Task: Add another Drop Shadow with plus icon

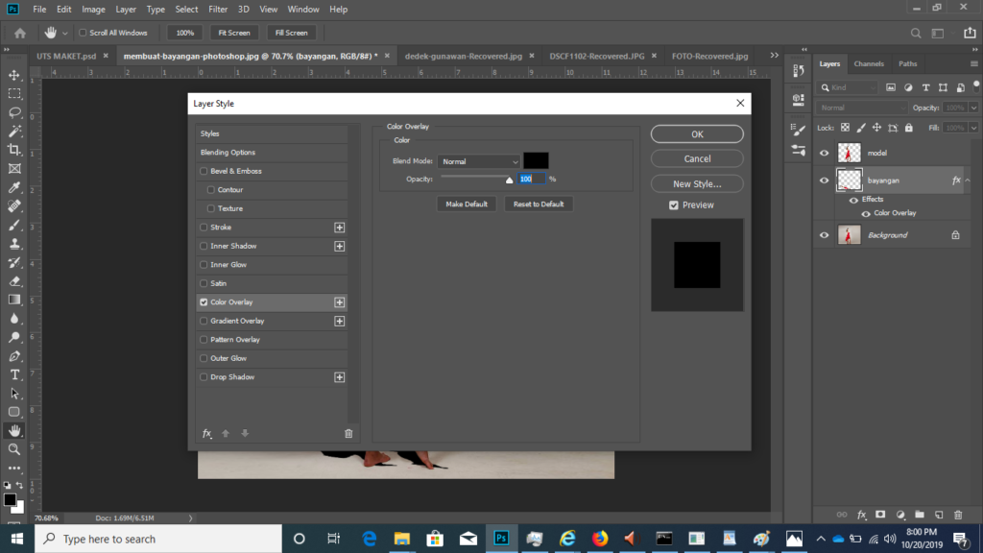Action: [x=339, y=377]
